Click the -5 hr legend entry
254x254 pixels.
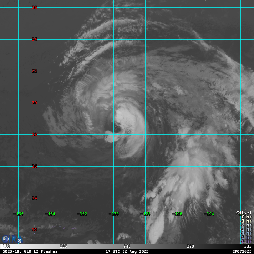tap(245, 237)
